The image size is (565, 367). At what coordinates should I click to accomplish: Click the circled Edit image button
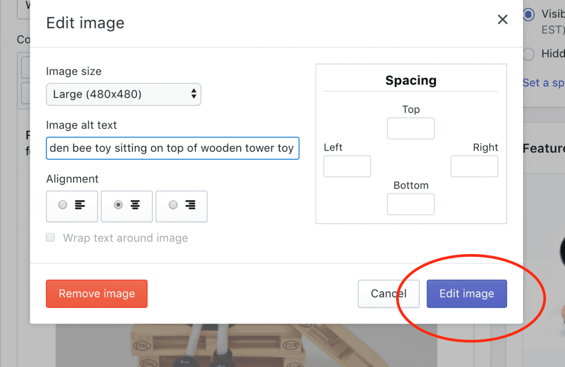pyautogui.click(x=466, y=293)
